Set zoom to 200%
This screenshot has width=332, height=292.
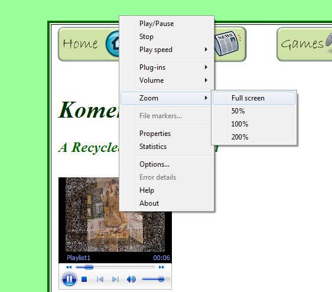coord(254,137)
